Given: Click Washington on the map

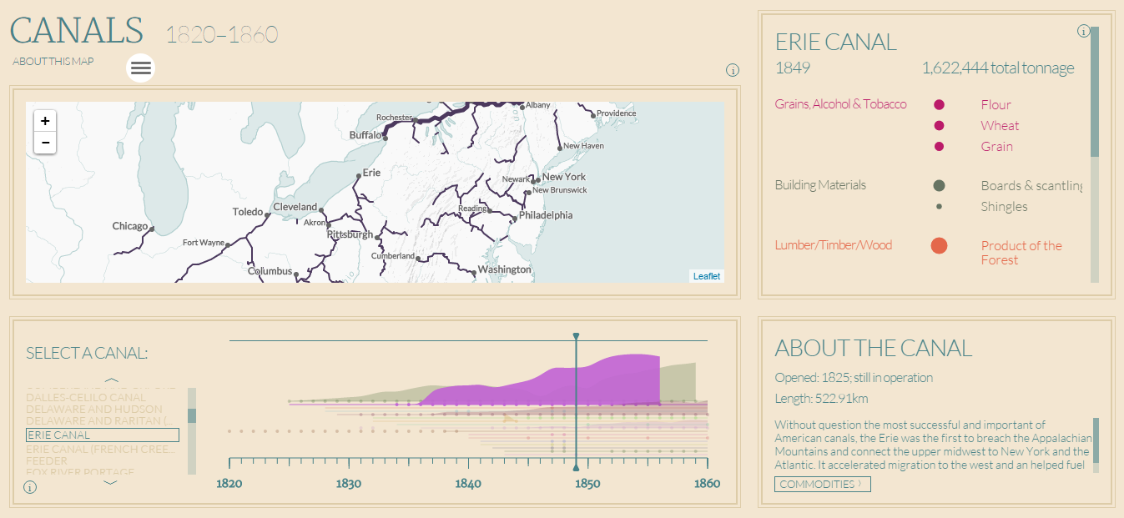Looking at the screenshot, I should click(x=503, y=270).
